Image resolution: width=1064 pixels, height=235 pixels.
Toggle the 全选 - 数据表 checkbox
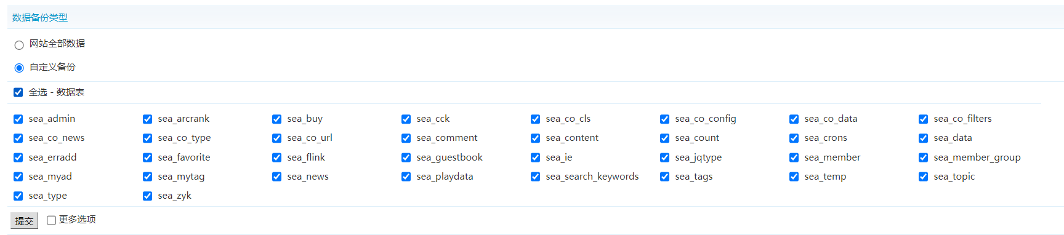[18, 92]
